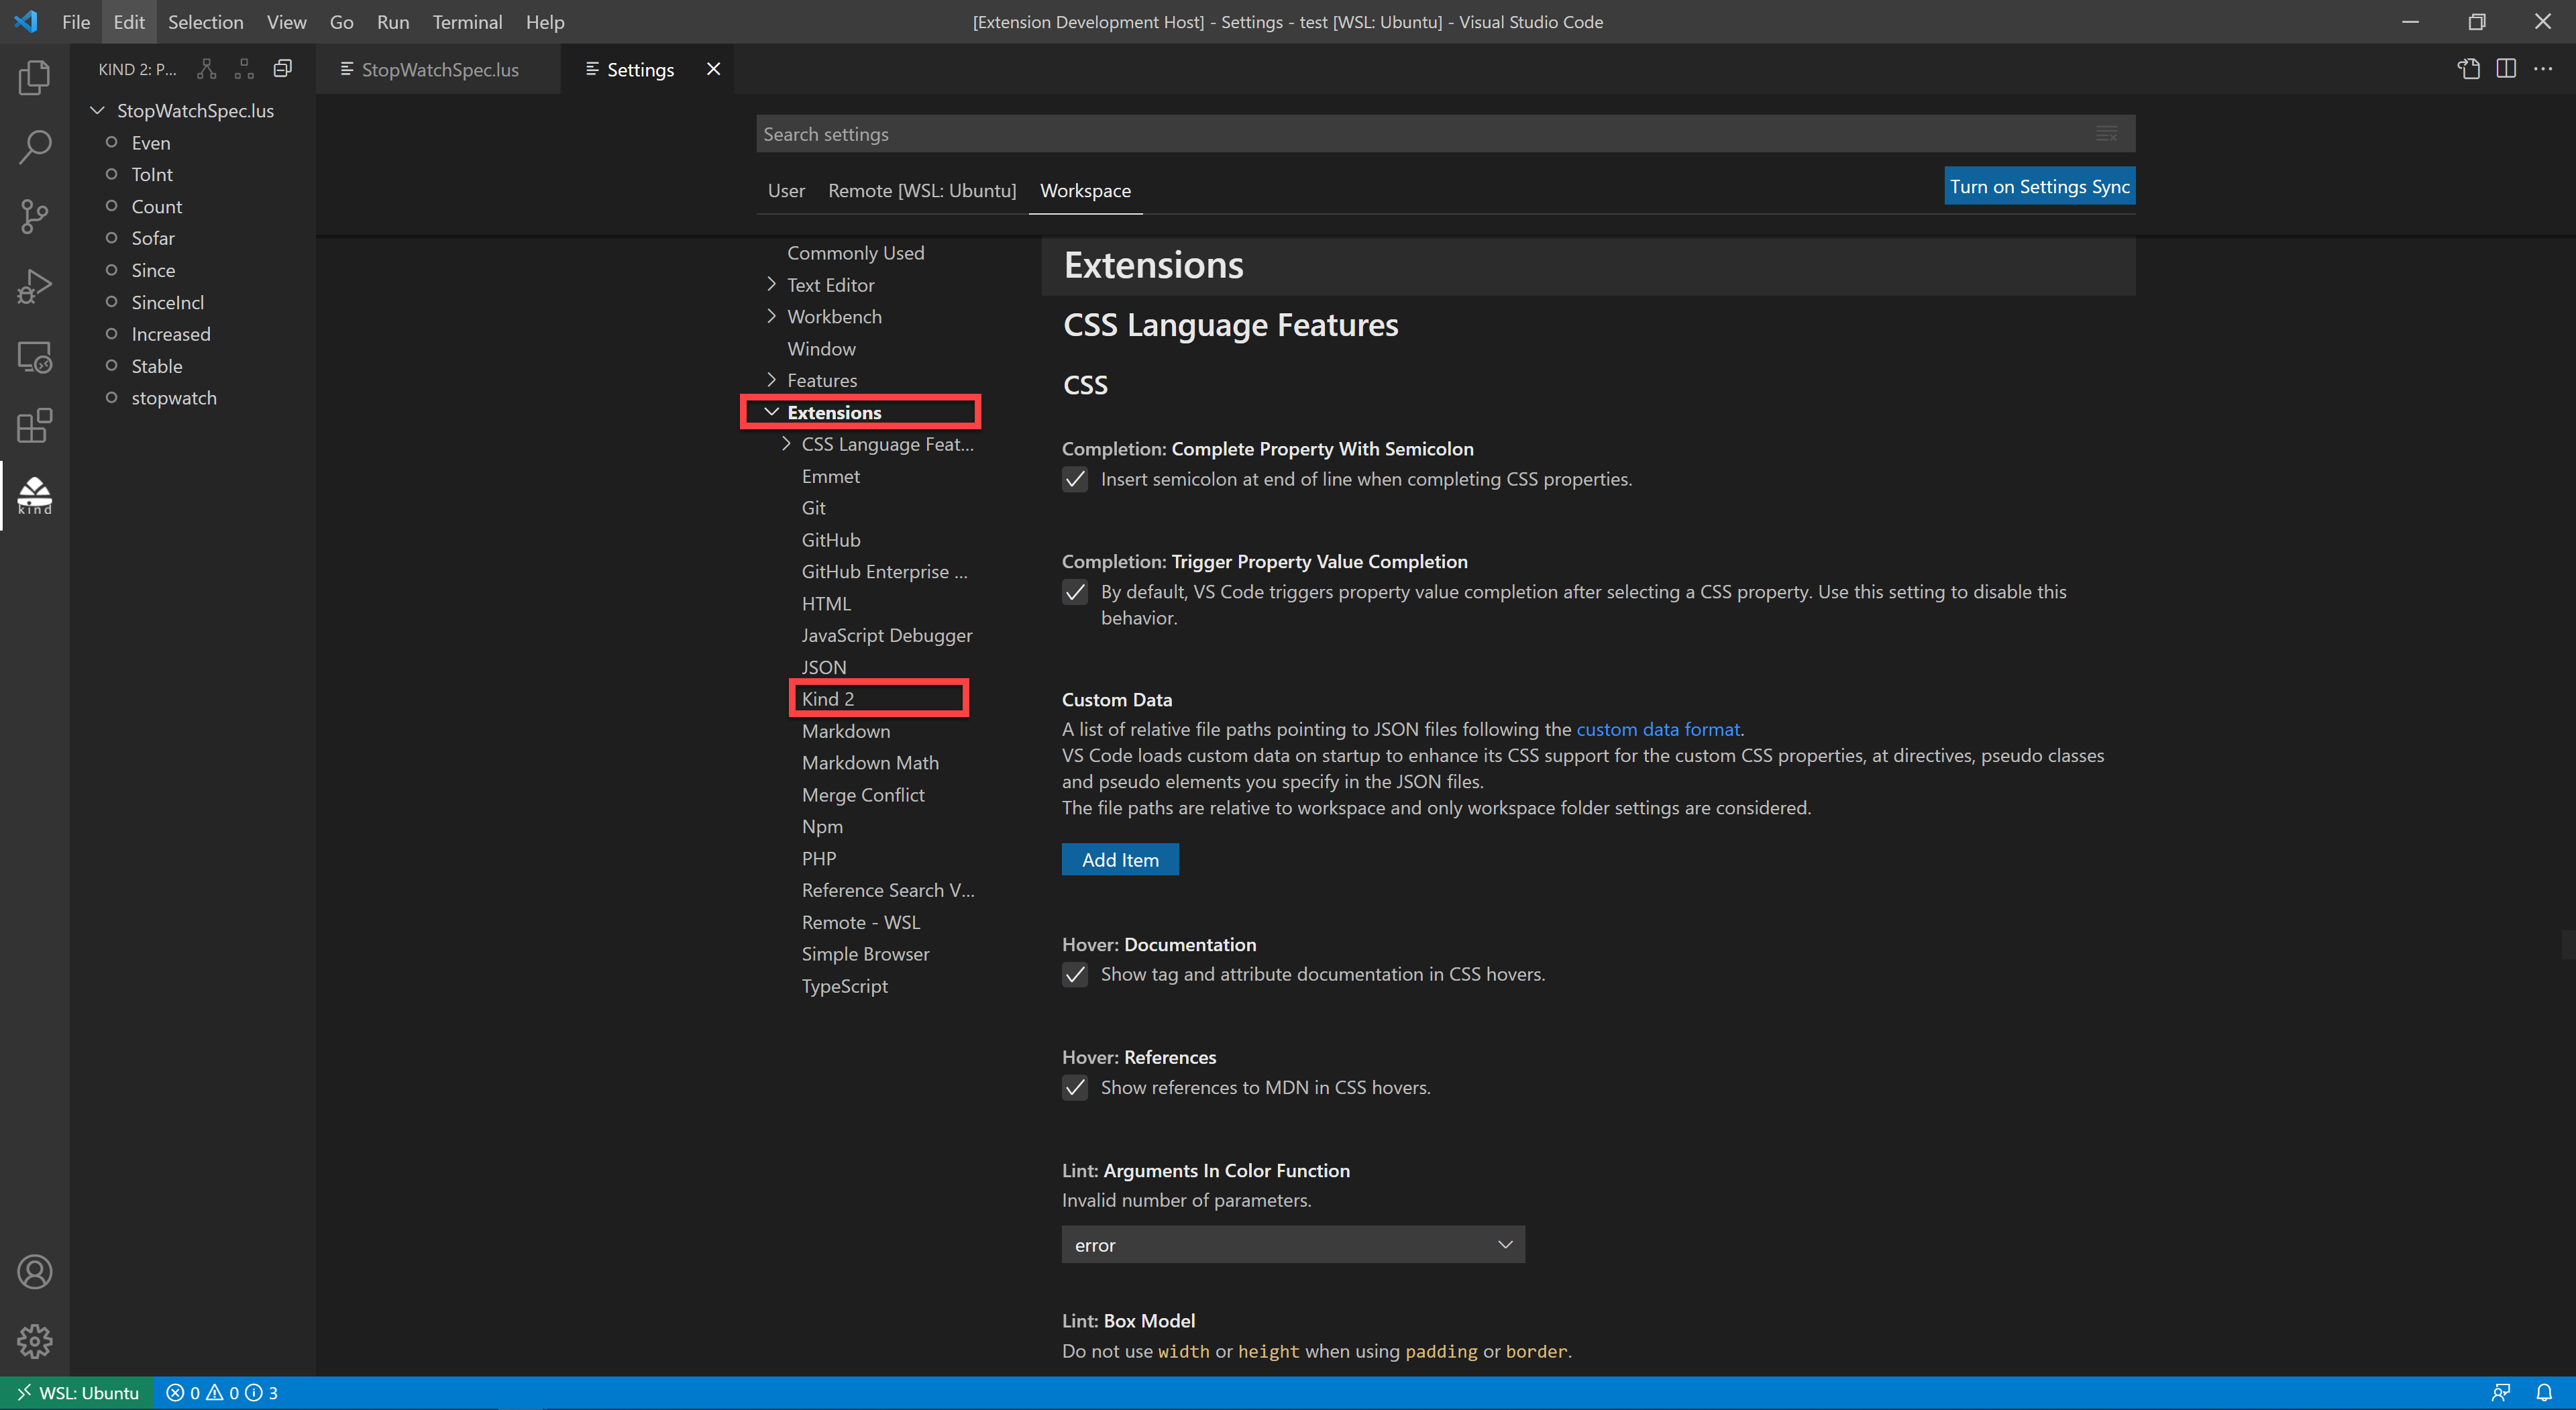Toggle Hover: References checkbox
Viewport: 2576px width, 1410px height.
point(1075,1087)
